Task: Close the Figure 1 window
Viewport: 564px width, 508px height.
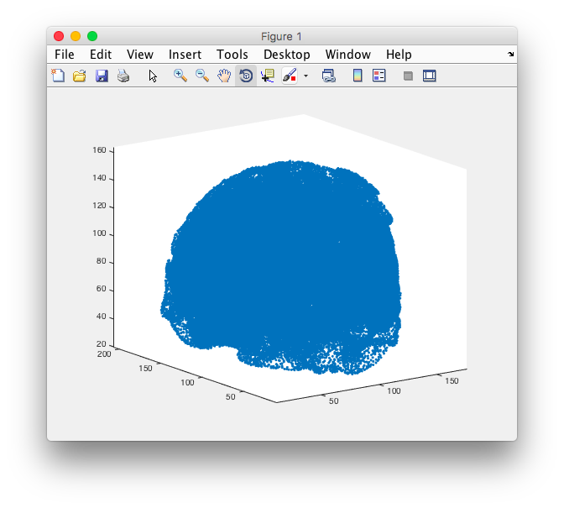Action: click(59, 36)
